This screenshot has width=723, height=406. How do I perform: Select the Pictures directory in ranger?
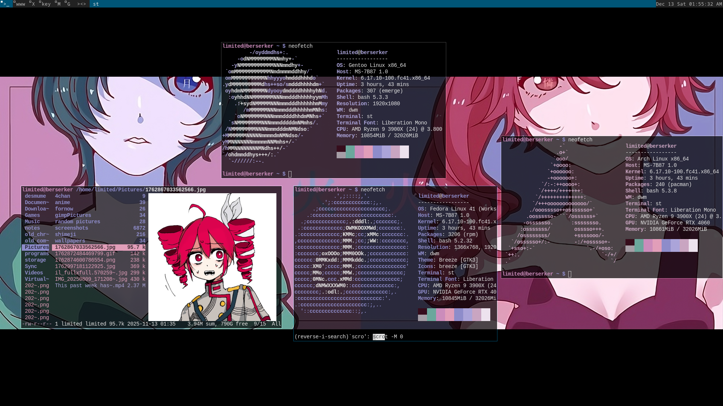coord(37,247)
